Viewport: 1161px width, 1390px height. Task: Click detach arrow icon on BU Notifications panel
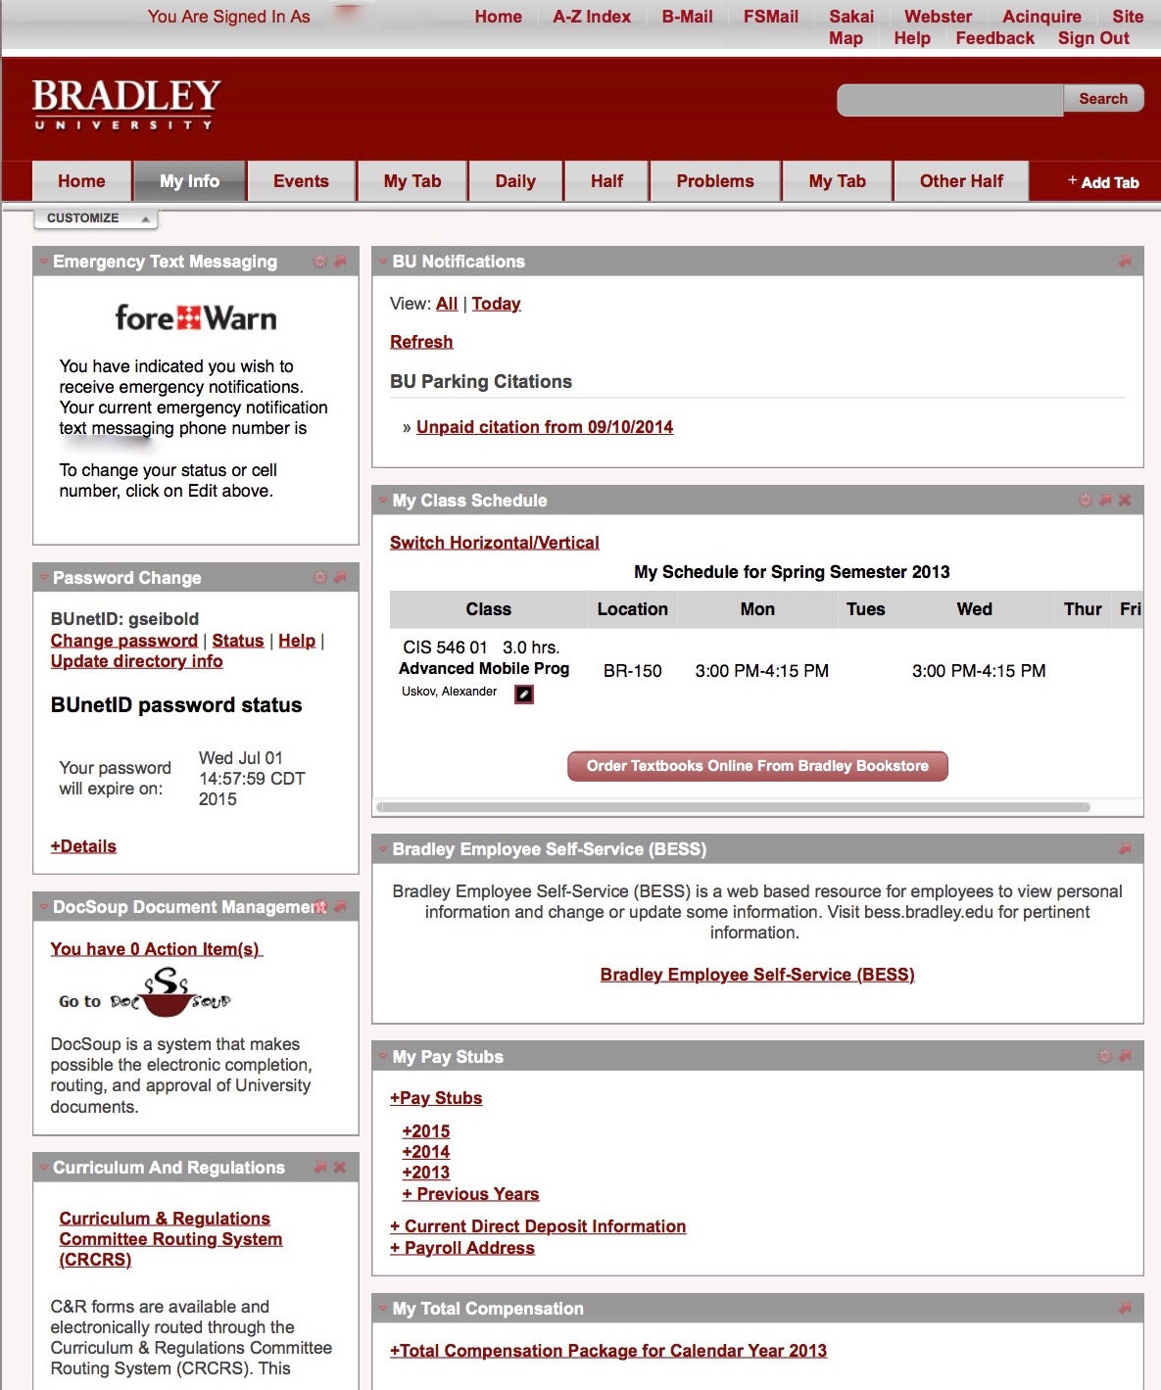tap(1125, 262)
